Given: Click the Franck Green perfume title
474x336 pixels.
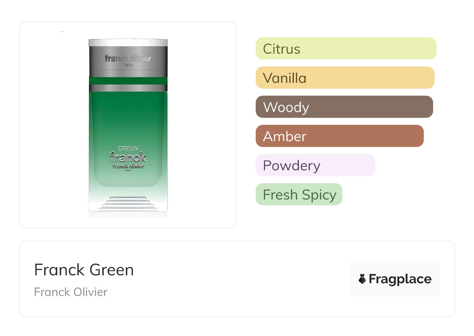Looking at the screenshot, I should [x=84, y=270].
